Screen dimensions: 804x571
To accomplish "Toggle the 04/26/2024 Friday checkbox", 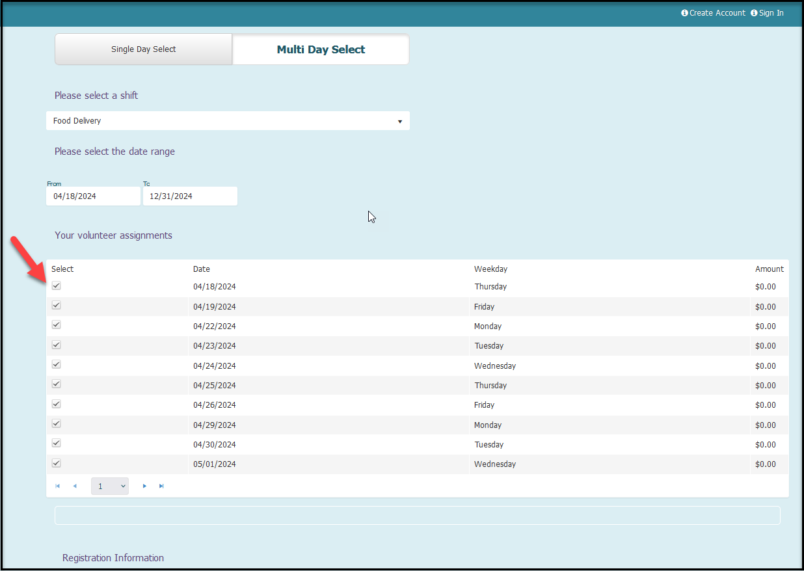I will click(57, 404).
